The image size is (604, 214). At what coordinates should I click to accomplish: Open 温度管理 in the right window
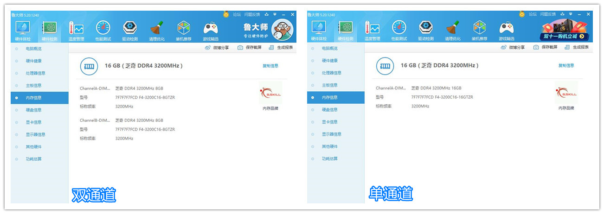point(372,31)
